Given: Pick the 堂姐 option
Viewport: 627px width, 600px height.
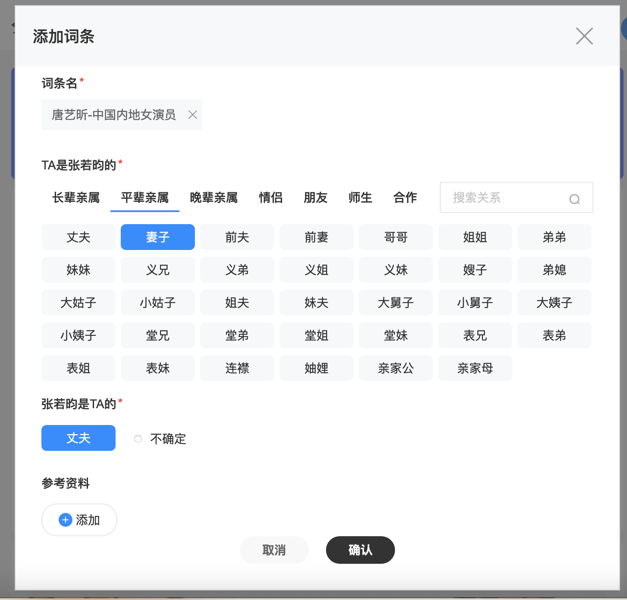Looking at the screenshot, I should [317, 335].
